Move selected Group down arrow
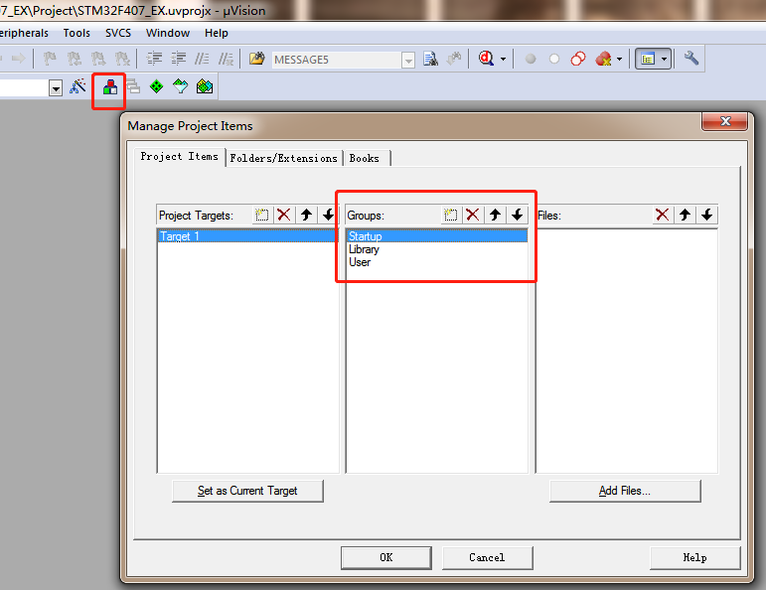766x590 pixels. pyautogui.click(x=518, y=215)
